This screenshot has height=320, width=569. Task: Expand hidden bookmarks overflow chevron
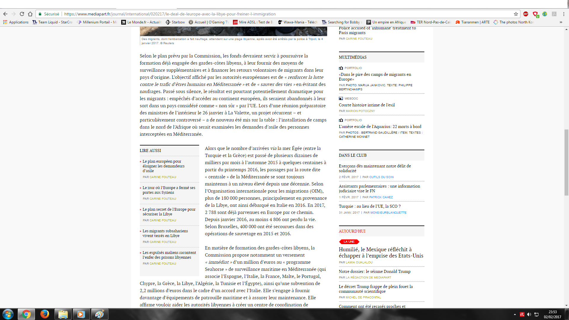(561, 22)
